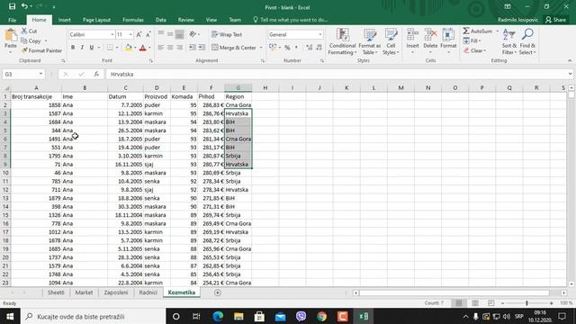
Task: Click the zoom out minus button
Action: click(502, 303)
